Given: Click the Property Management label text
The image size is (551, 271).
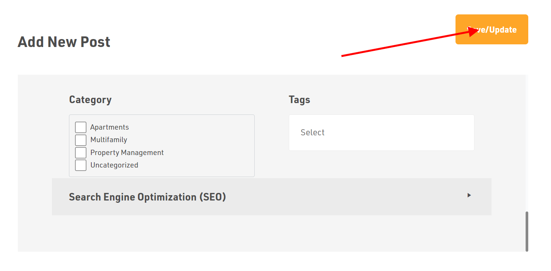Looking at the screenshot, I should (127, 153).
